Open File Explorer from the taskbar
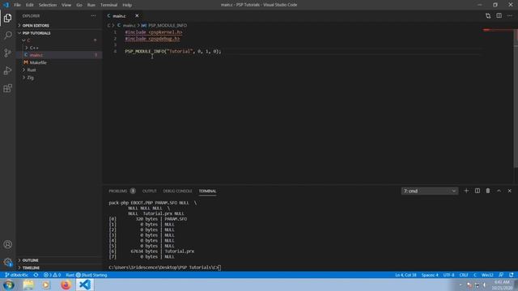Image resolution: width=518 pixels, height=291 pixels. click(28, 285)
